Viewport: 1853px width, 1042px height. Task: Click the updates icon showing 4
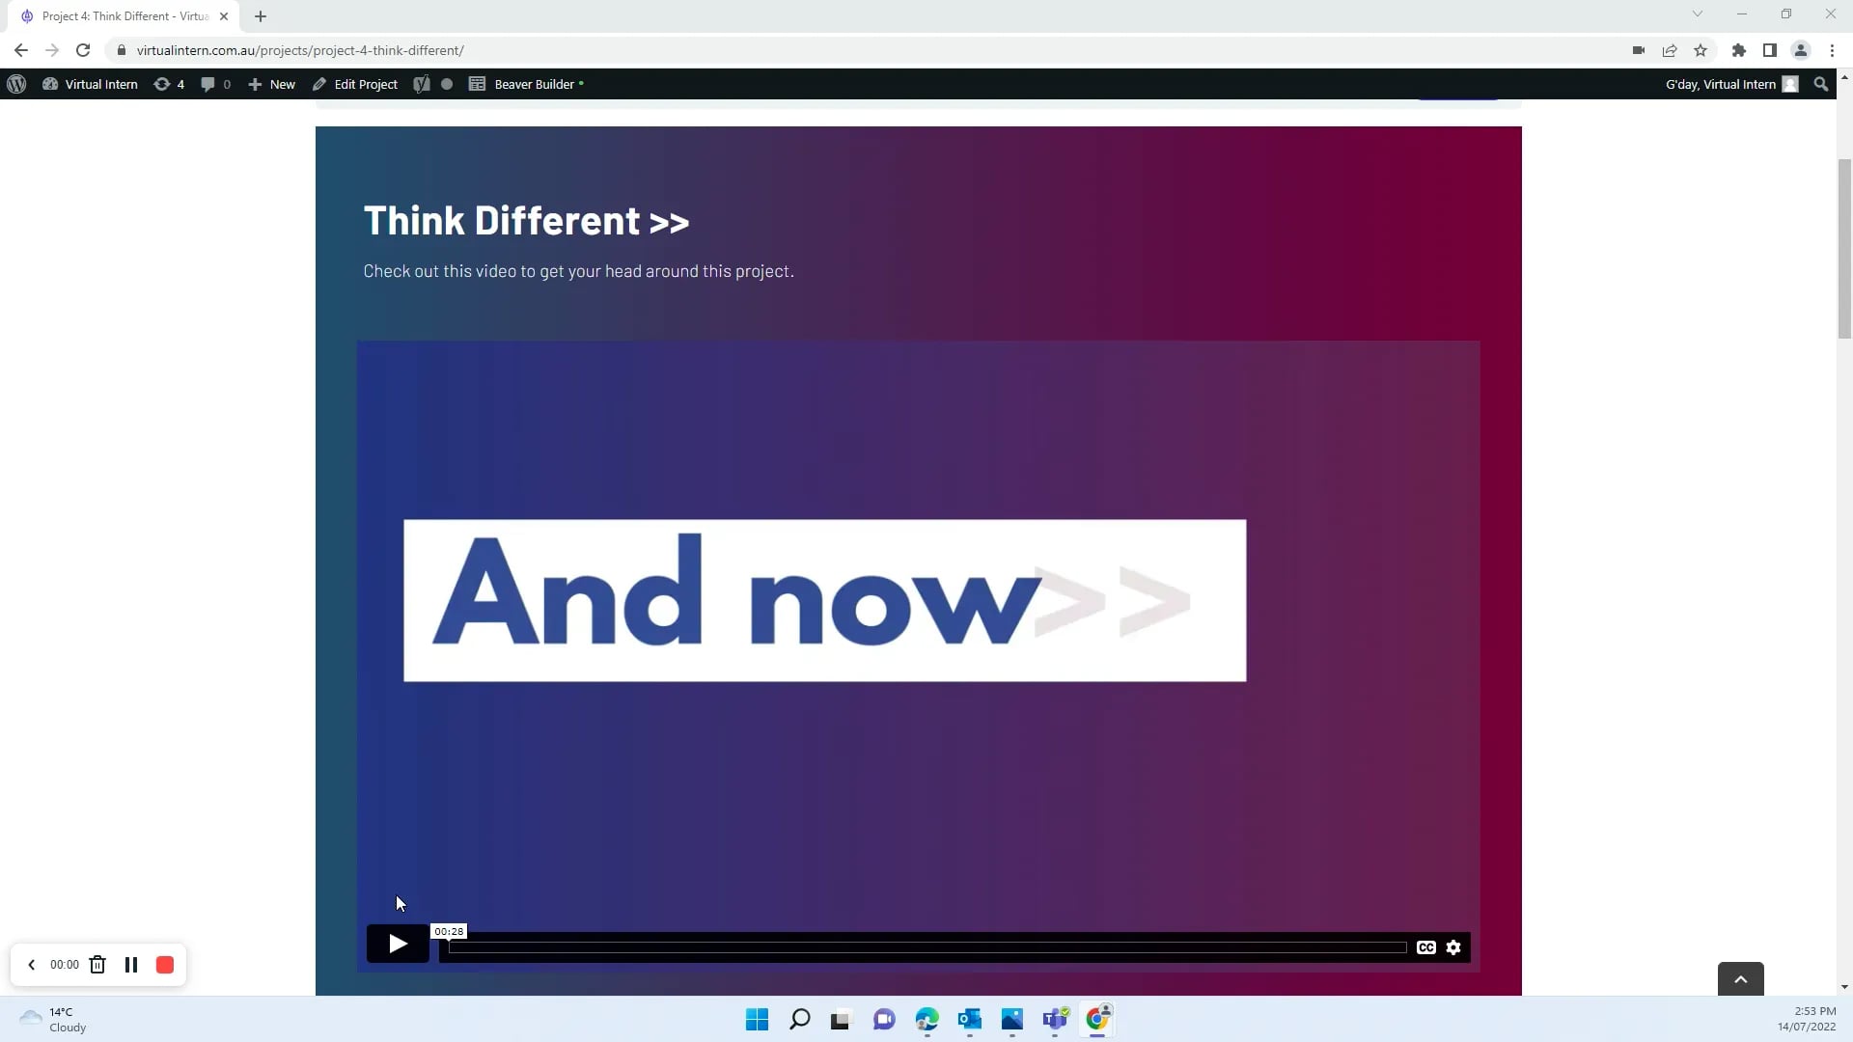(x=168, y=84)
